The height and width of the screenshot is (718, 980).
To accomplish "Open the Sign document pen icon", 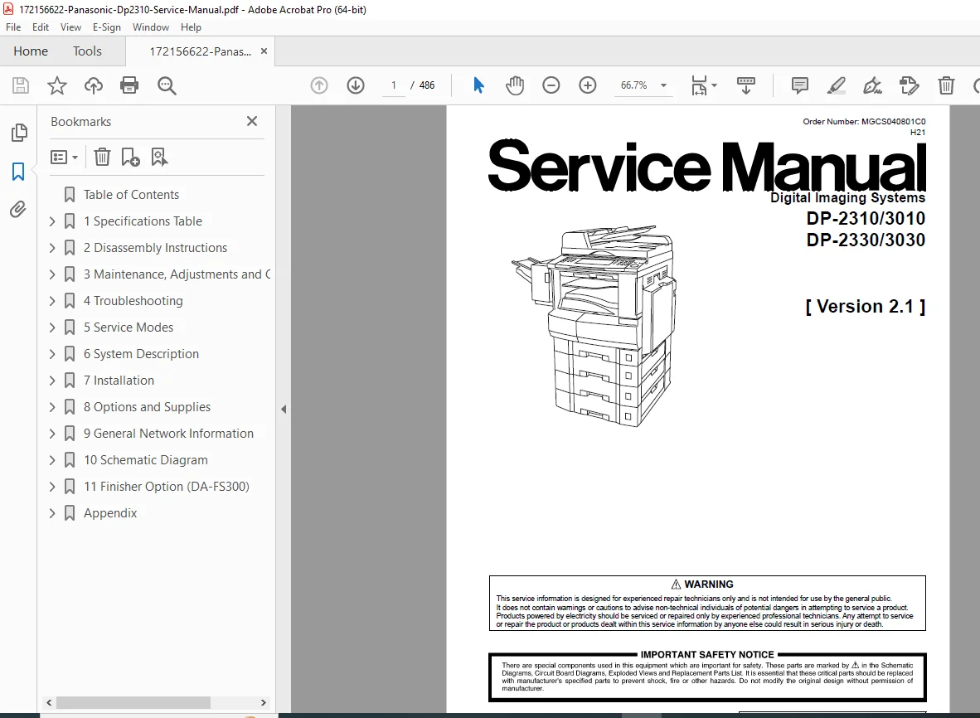I will [x=872, y=85].
